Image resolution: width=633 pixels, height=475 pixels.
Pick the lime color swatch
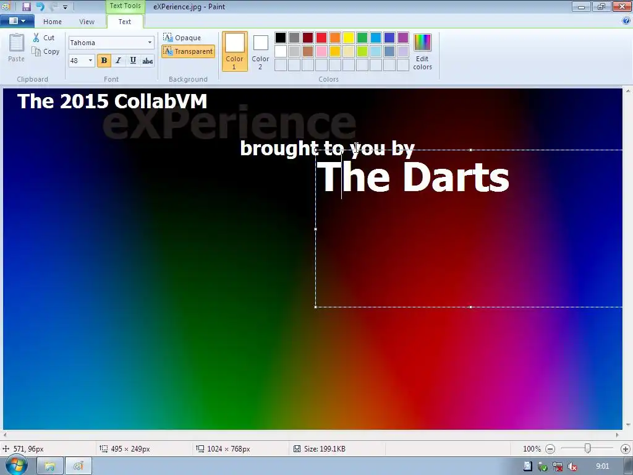click(362, 51)
